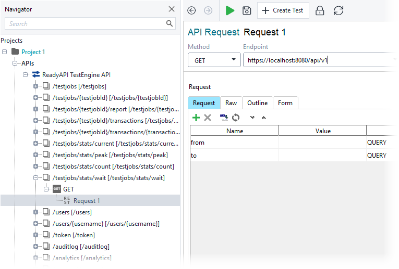
Task: Click the move parameter down arrow
Action: (252, 118)
